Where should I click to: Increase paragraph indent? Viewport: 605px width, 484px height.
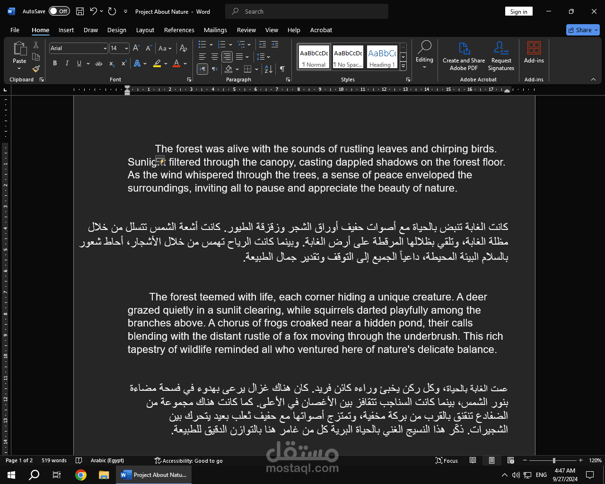tap(275, 44)
